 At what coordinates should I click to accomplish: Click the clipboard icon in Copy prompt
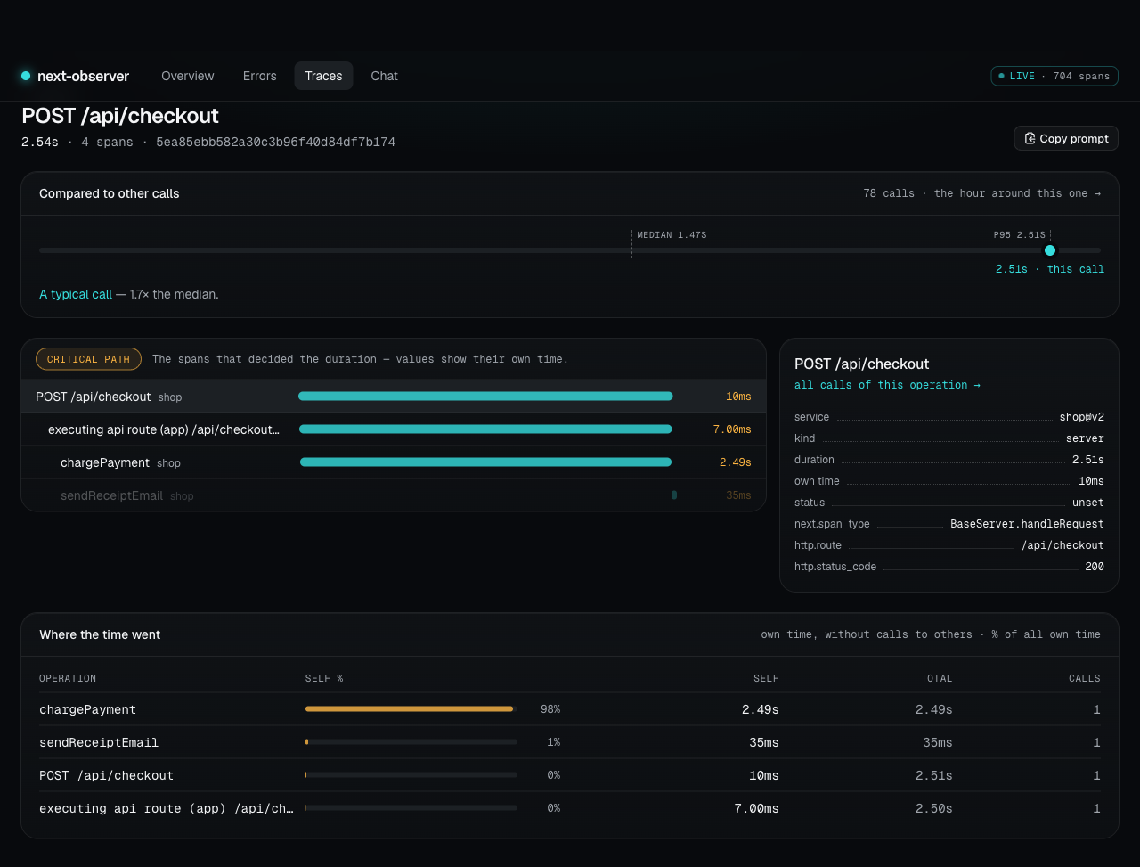[1030, 138]
